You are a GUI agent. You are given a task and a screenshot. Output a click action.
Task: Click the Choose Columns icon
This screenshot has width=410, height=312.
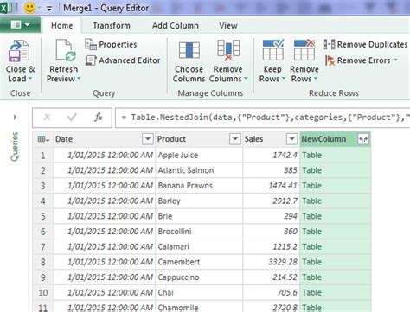(x=189, y=50)
